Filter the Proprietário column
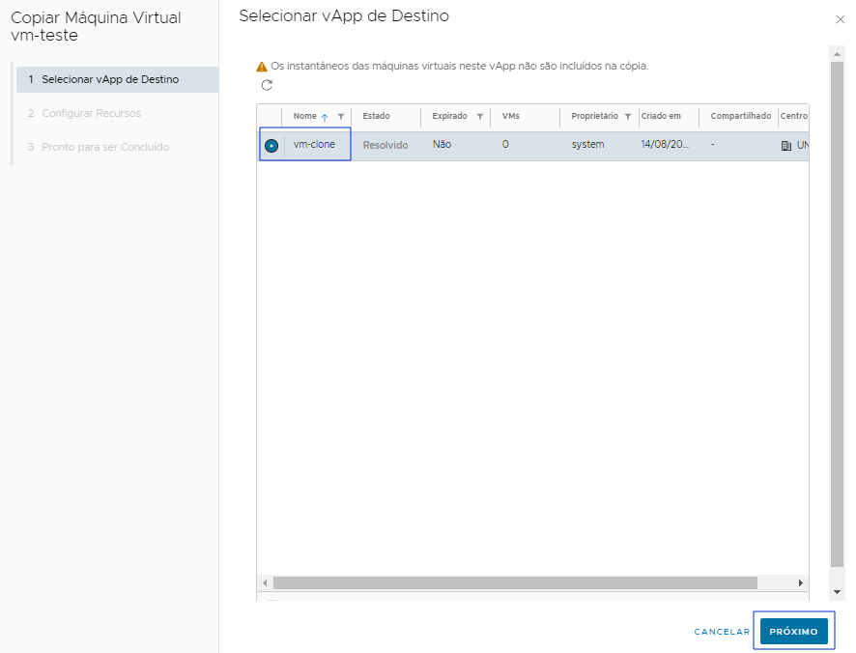This screenshot has height=653, width=856. pos(628,116)
